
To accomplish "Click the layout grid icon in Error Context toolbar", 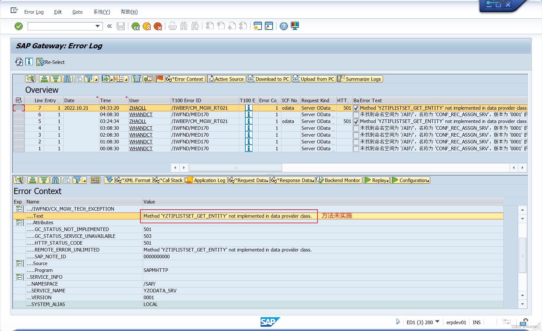I will pos(95,180).
